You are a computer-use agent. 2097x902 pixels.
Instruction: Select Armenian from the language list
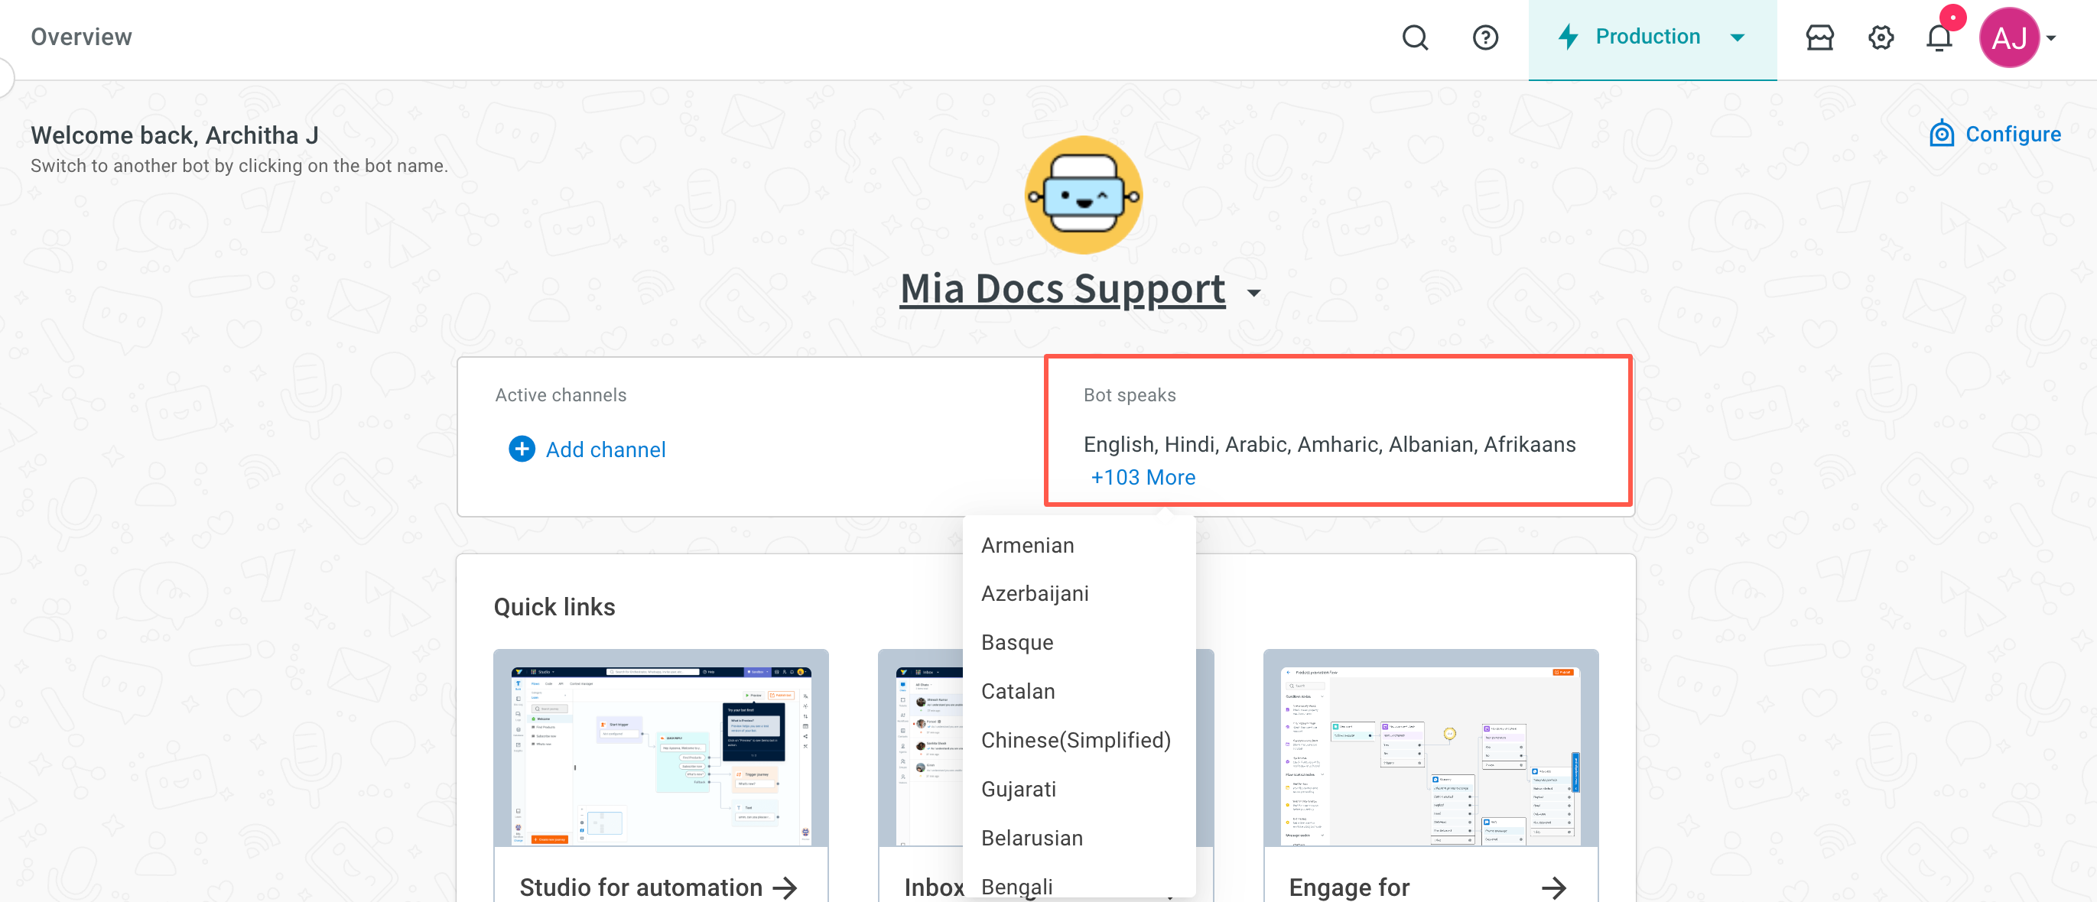pos(1027,545)
